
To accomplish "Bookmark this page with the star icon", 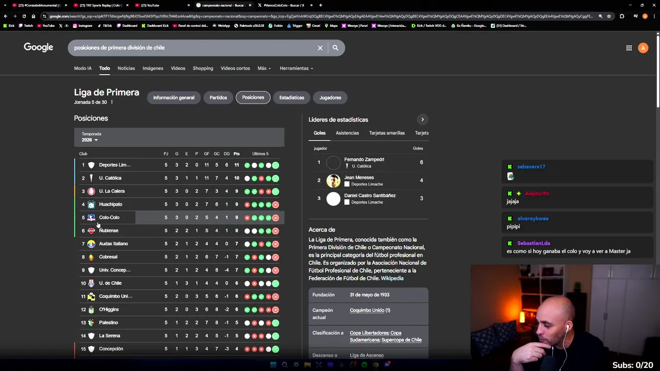I will click(609, 16).
